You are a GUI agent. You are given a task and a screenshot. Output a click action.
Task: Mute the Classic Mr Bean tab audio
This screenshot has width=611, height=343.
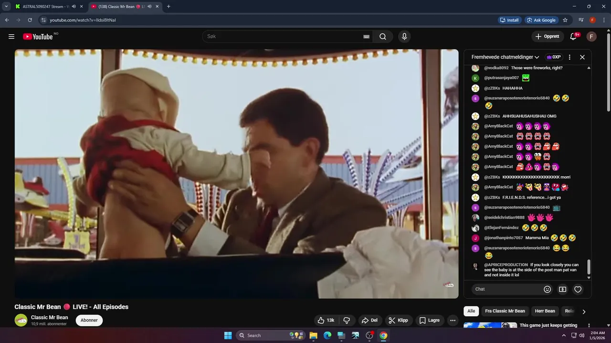149,7
